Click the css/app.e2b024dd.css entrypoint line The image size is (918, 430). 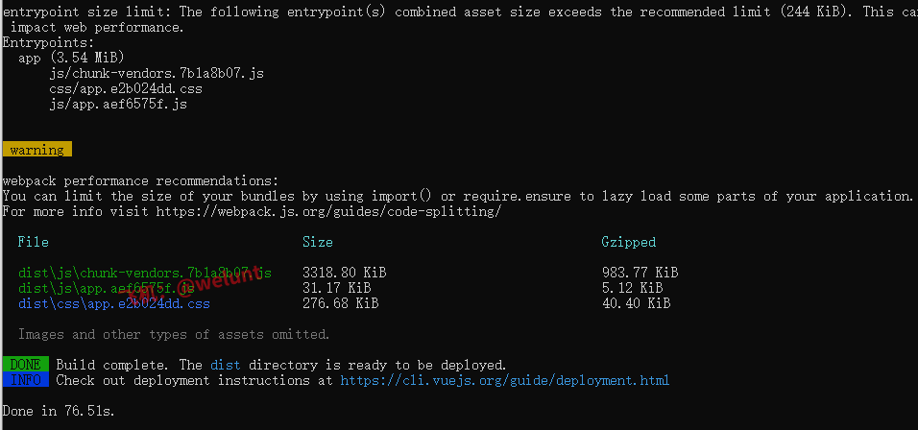click(x=126, y=88)
